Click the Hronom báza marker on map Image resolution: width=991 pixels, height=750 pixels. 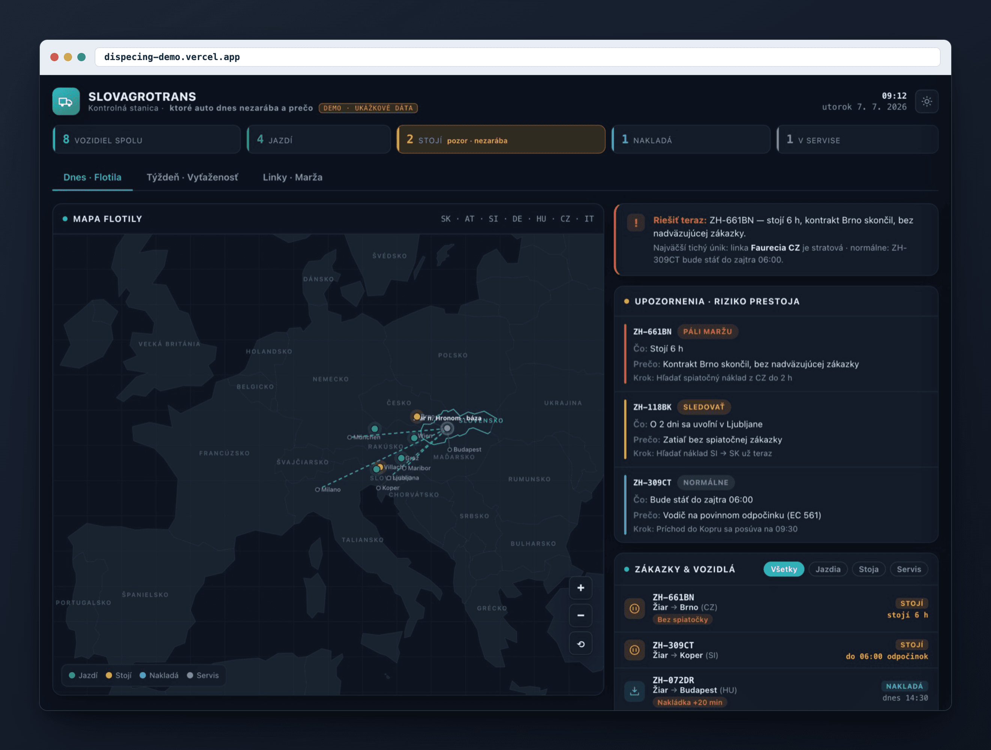447,428
